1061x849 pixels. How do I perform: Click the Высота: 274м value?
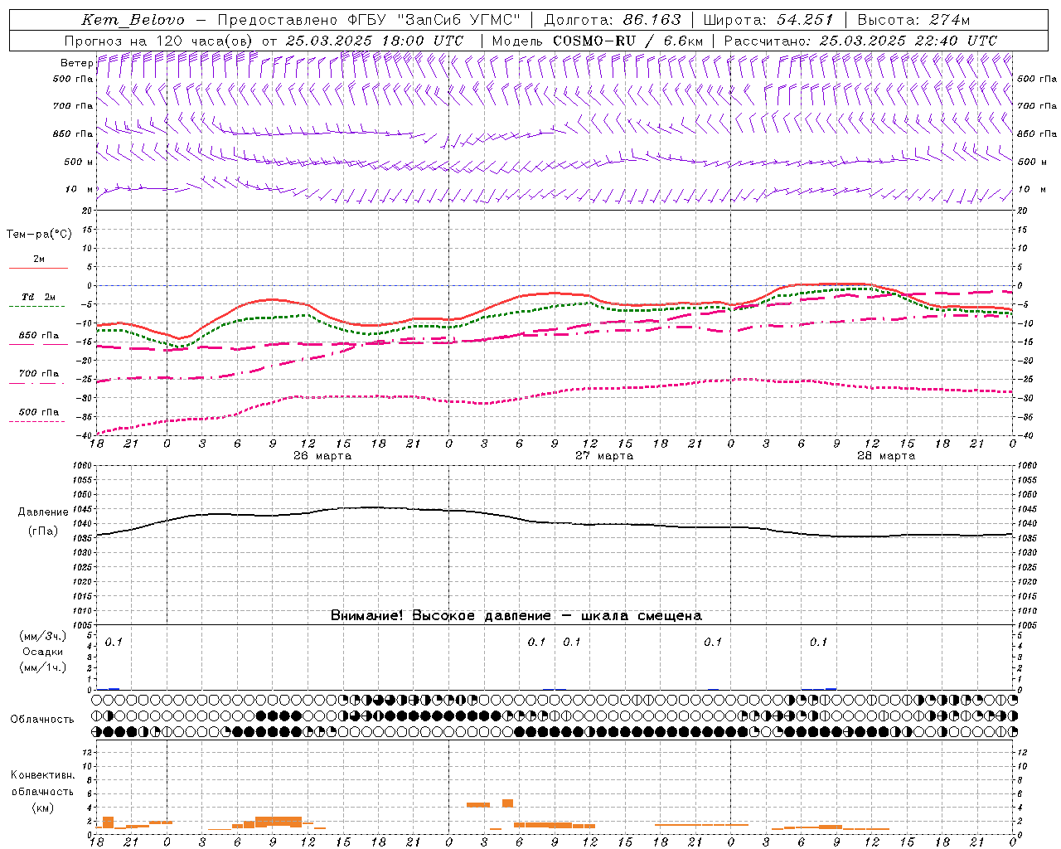pos(913,20)
